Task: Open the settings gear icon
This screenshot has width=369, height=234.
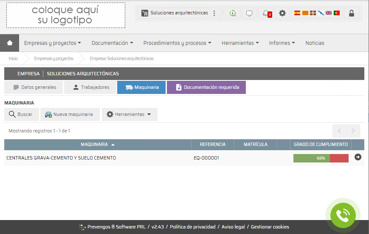Action: (x=282, y=13)
